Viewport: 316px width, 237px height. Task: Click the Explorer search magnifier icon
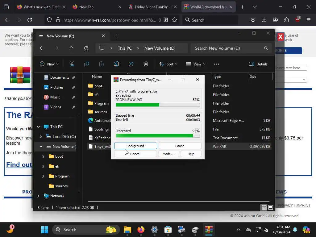[266, 48]
